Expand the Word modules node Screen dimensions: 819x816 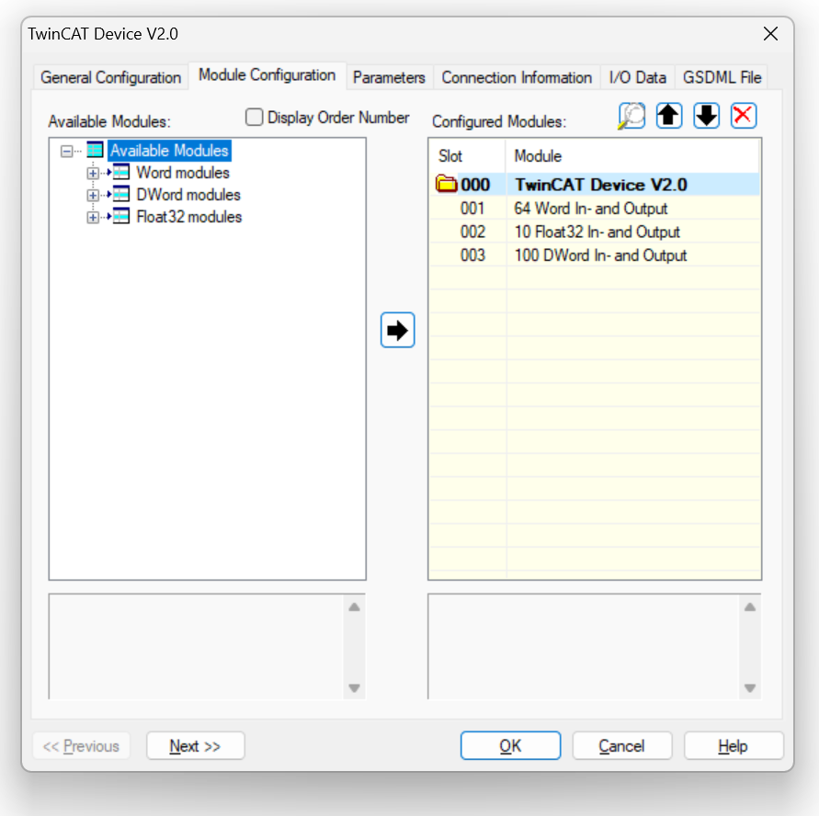pyautogui.click(x=93, y=173)
